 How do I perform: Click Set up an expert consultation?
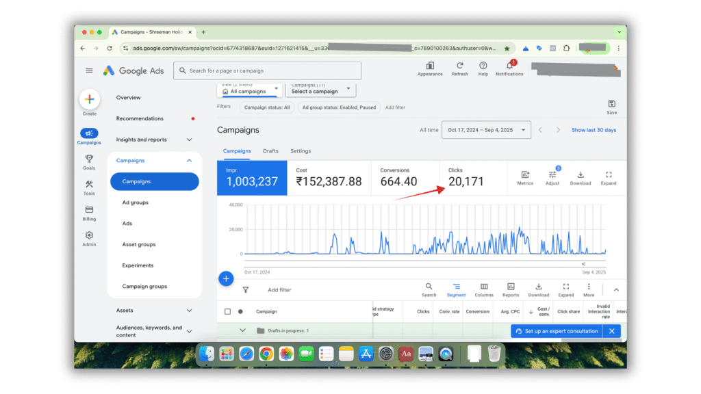[560, 331]
